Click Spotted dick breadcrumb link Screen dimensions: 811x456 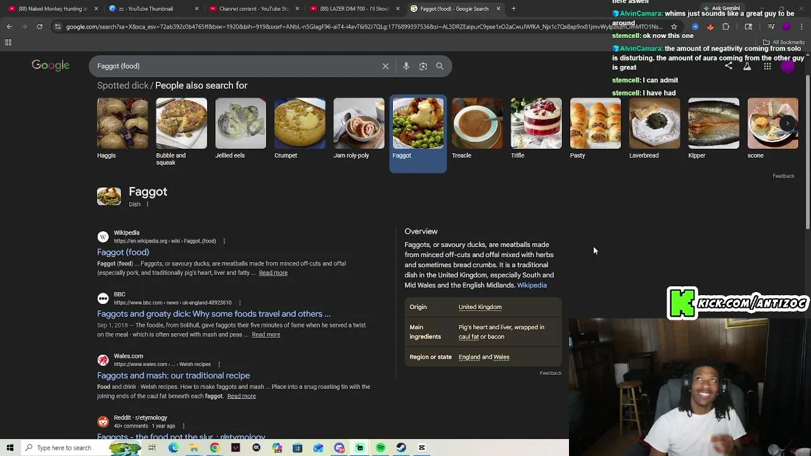[123, 85]
